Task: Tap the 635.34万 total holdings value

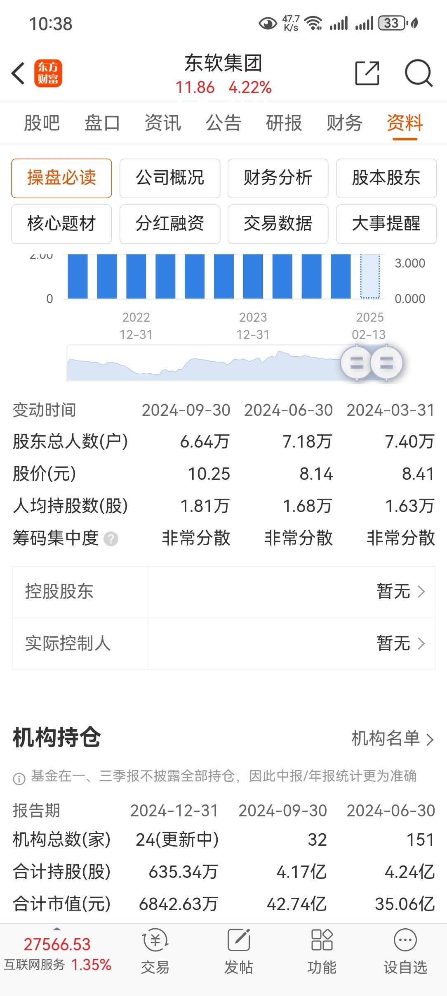Action: coord(183,872)
